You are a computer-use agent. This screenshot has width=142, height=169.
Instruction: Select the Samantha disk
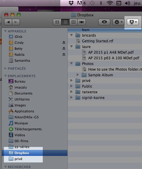point(22,61)
